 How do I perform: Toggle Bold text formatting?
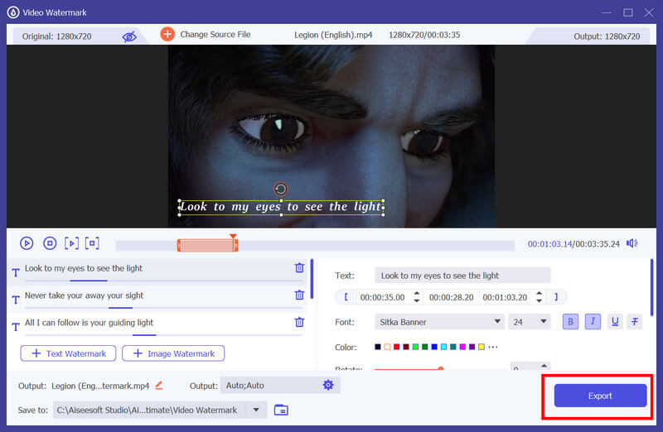coord(570,322)
